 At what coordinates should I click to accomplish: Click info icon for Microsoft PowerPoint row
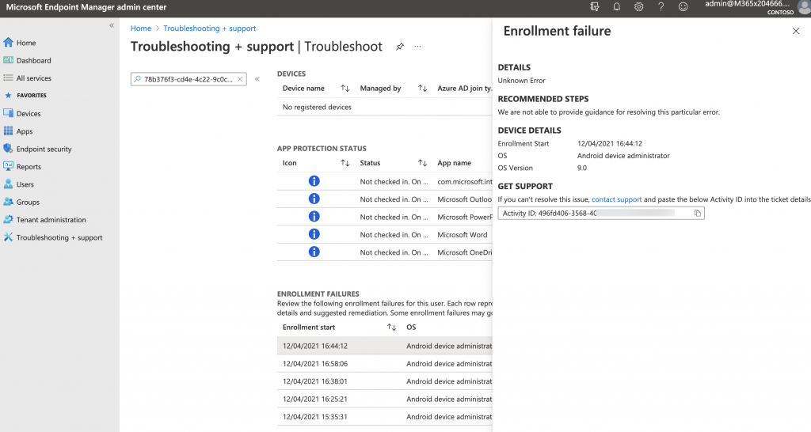(314, 217)
